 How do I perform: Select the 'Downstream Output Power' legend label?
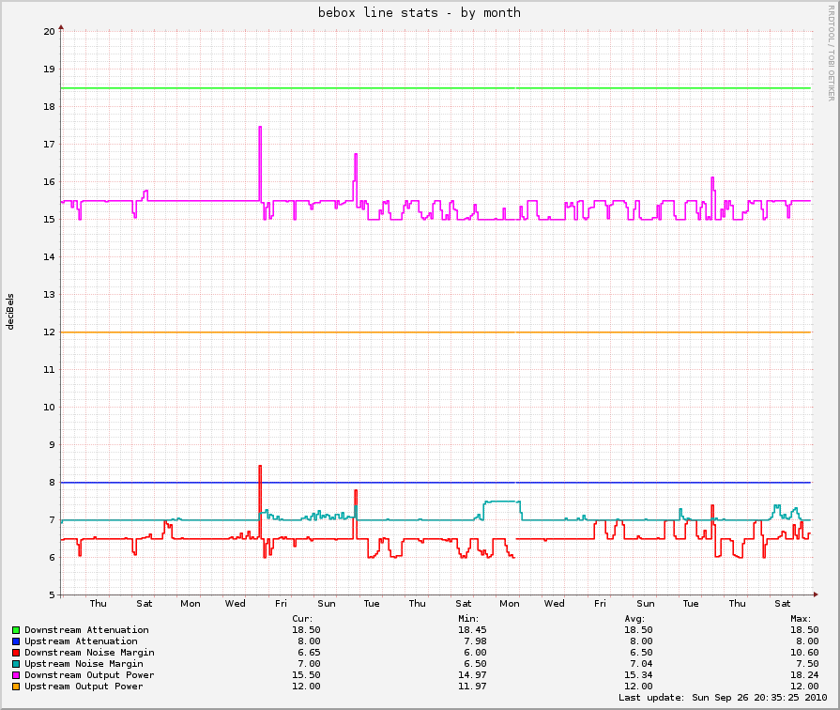click(x=89, y=675)
